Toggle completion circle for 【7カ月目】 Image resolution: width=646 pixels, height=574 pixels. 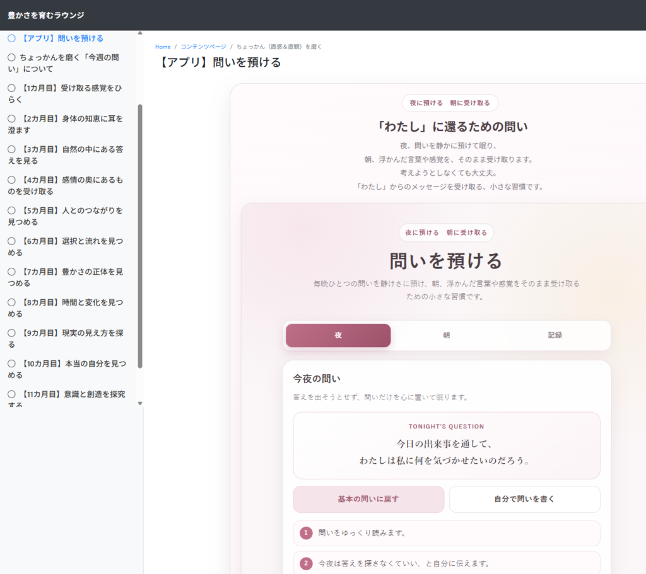click(x=11, y=272)
